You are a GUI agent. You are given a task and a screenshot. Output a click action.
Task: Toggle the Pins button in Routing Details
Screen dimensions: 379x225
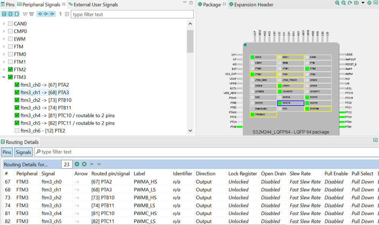[7, 152]
